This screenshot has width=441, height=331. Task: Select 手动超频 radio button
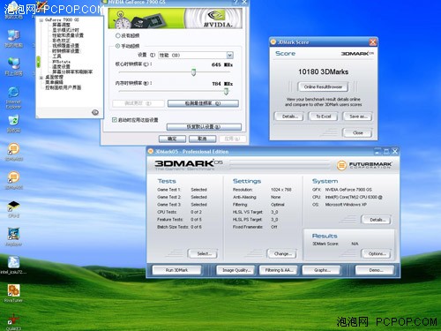(x=118, y=46)
